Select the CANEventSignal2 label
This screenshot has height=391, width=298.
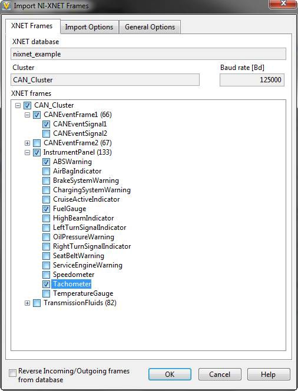point(80,133)
